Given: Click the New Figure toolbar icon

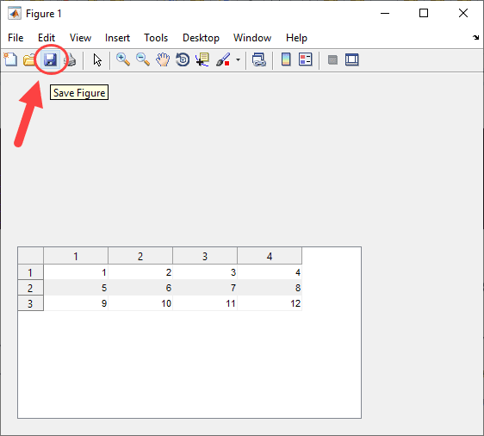Looking at the screenshot, I should pyautogui.click(x=10, y=59).
